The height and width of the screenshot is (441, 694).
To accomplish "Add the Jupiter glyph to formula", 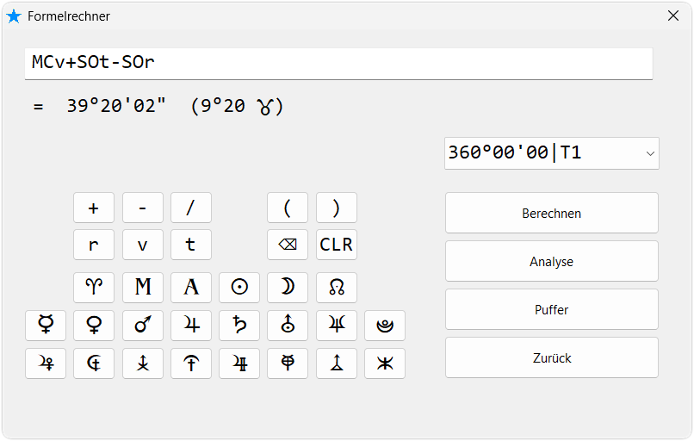I will click(191, 326).
